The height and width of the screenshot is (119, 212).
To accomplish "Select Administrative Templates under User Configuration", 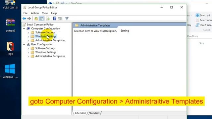I will tap(50, 56).
